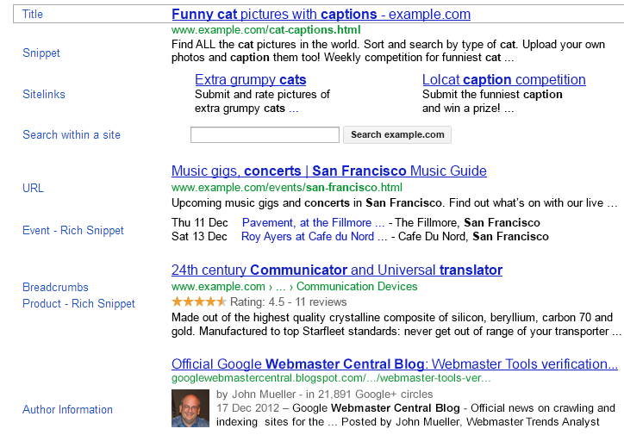Screen dimensions: 624x435
Task: Click the star rating icons
Action: click(198, 302)
